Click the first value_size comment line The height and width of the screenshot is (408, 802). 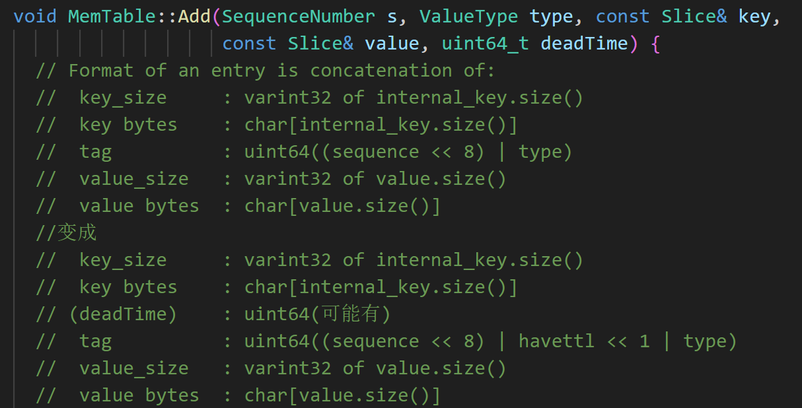[x=271, y=179]
